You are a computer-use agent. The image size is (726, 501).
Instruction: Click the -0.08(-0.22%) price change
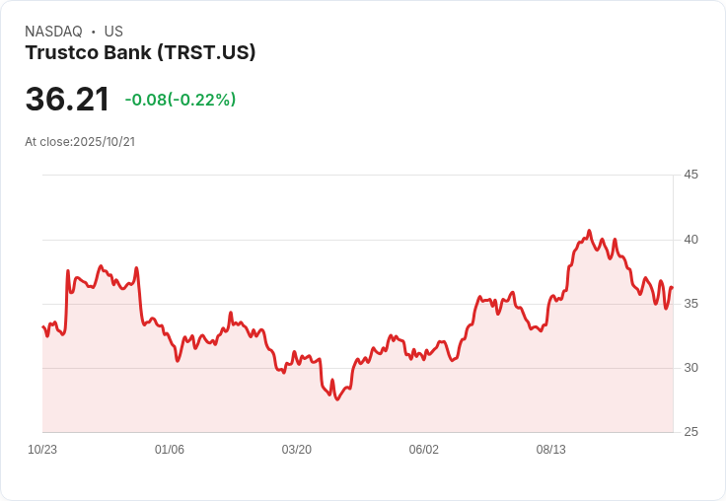pyautogui.click(x=180, y=100)
